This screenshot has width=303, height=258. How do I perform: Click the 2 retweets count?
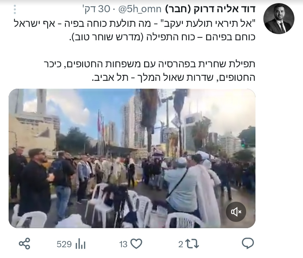coord(181,244)
